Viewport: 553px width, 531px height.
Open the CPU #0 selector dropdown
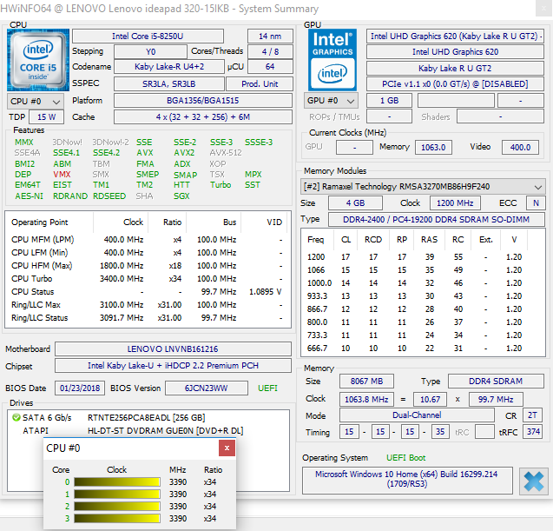point(36,102)
